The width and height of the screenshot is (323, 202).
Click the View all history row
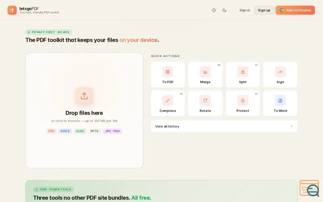(224, 126)
